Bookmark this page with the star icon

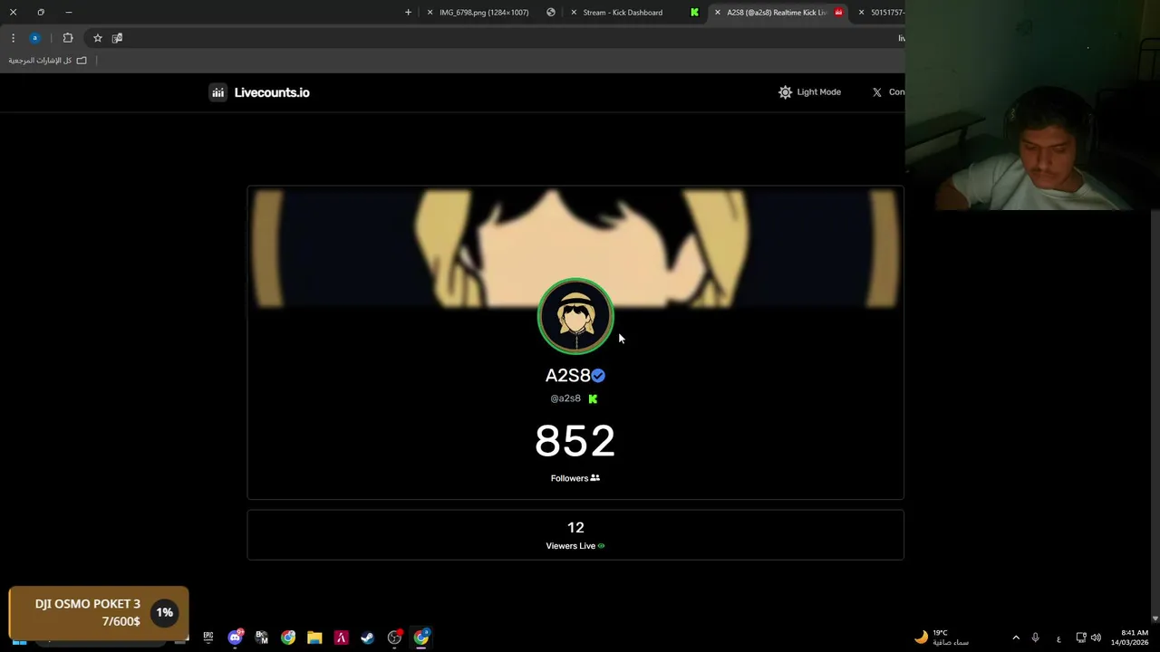pos(98,38)
